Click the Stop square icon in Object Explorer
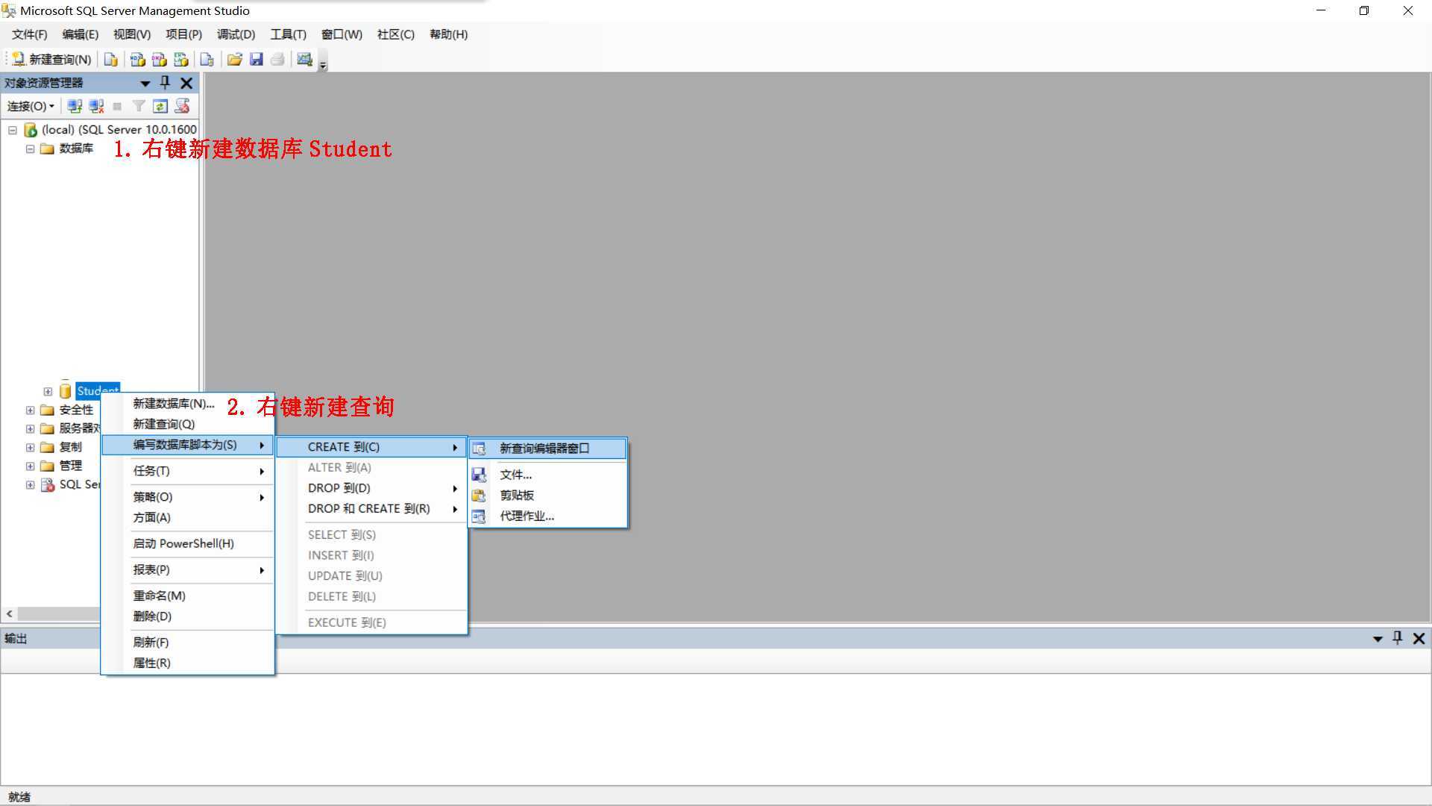The image size is (1432, 806). pos(117,106)
